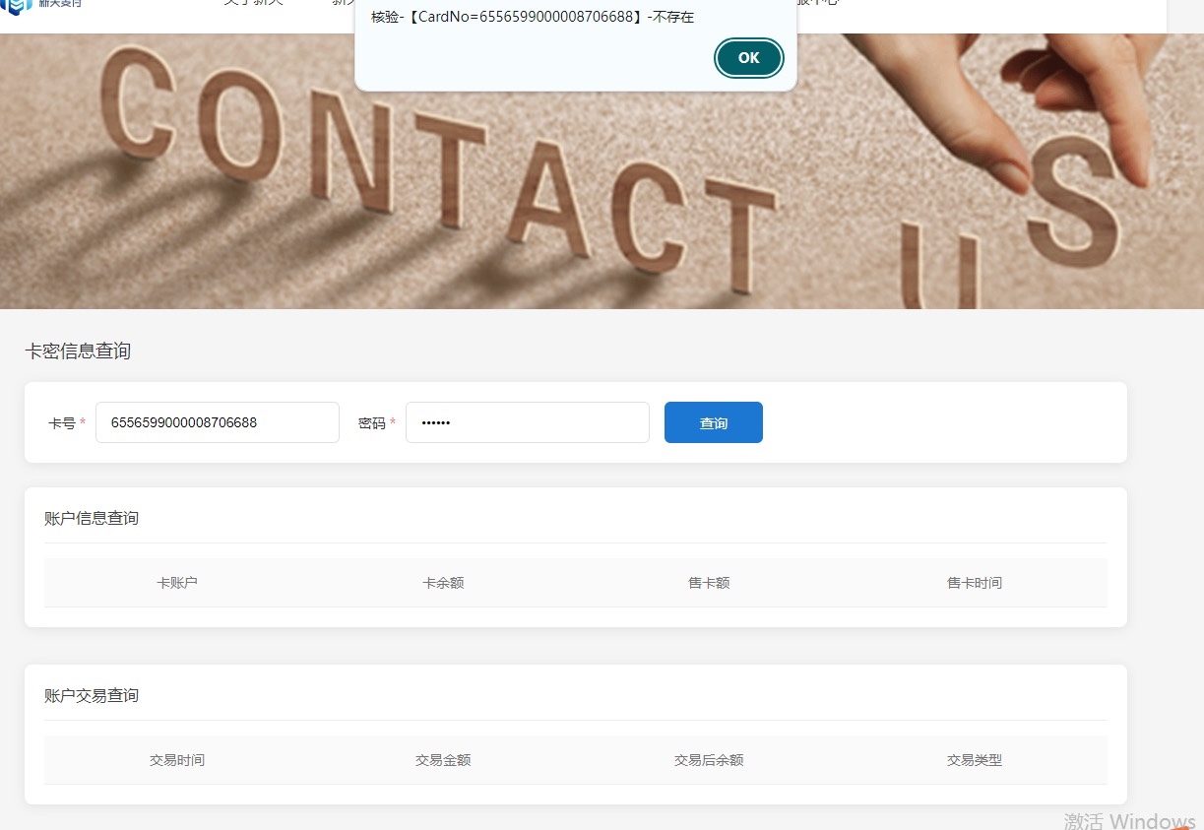The image size is (1204, 830).
Task: Click the CardNo 不存在 alert message text
Action: pos(532,17)
